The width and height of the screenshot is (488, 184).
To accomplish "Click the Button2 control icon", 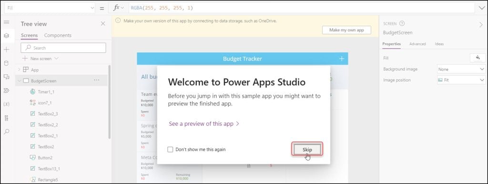I will click(33, 157).
